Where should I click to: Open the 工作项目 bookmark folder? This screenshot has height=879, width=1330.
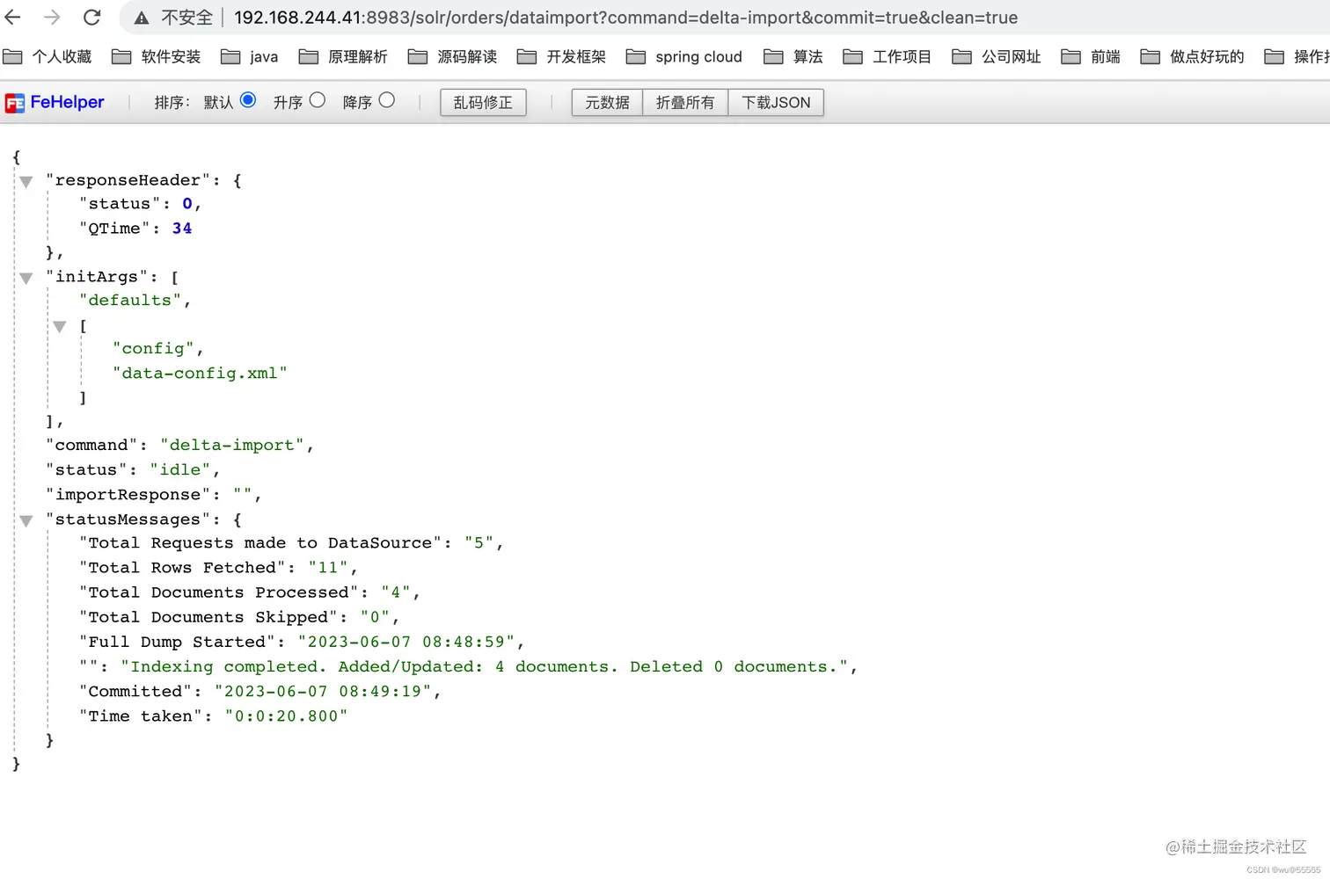pyautogui.click(x=888, y=57)
